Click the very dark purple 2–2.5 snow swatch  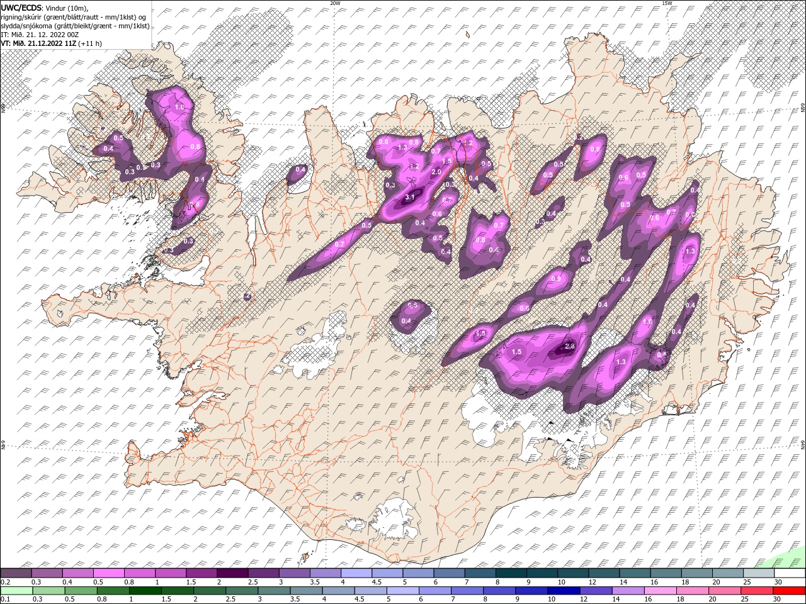232,573
